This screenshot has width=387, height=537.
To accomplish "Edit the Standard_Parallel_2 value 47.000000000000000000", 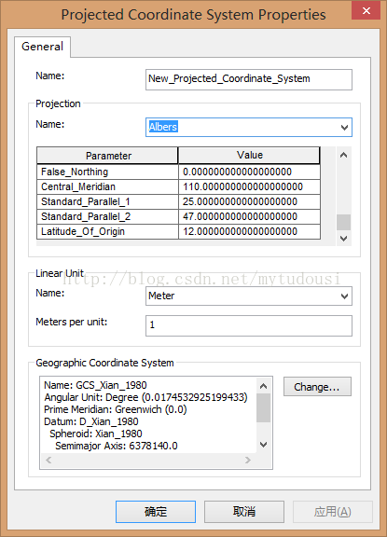I will pos(249,217).
